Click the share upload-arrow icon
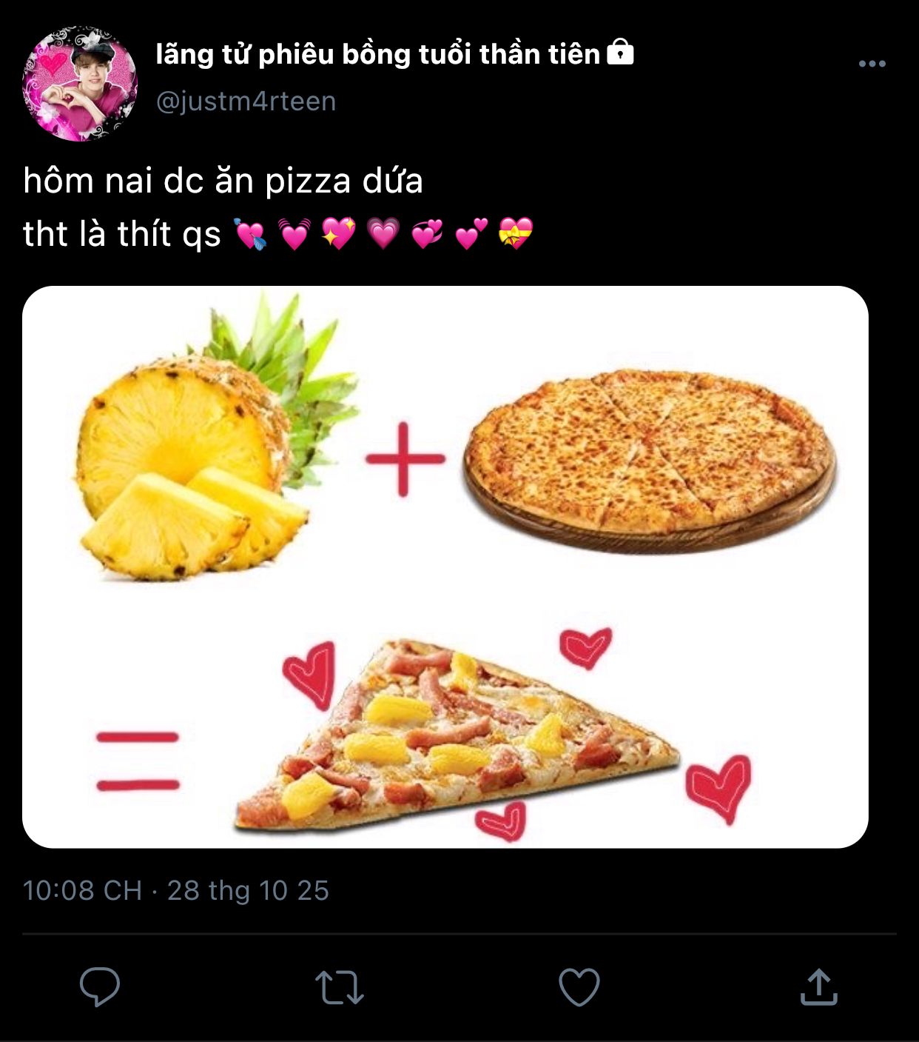919x1042 pixels. (818, 986)
